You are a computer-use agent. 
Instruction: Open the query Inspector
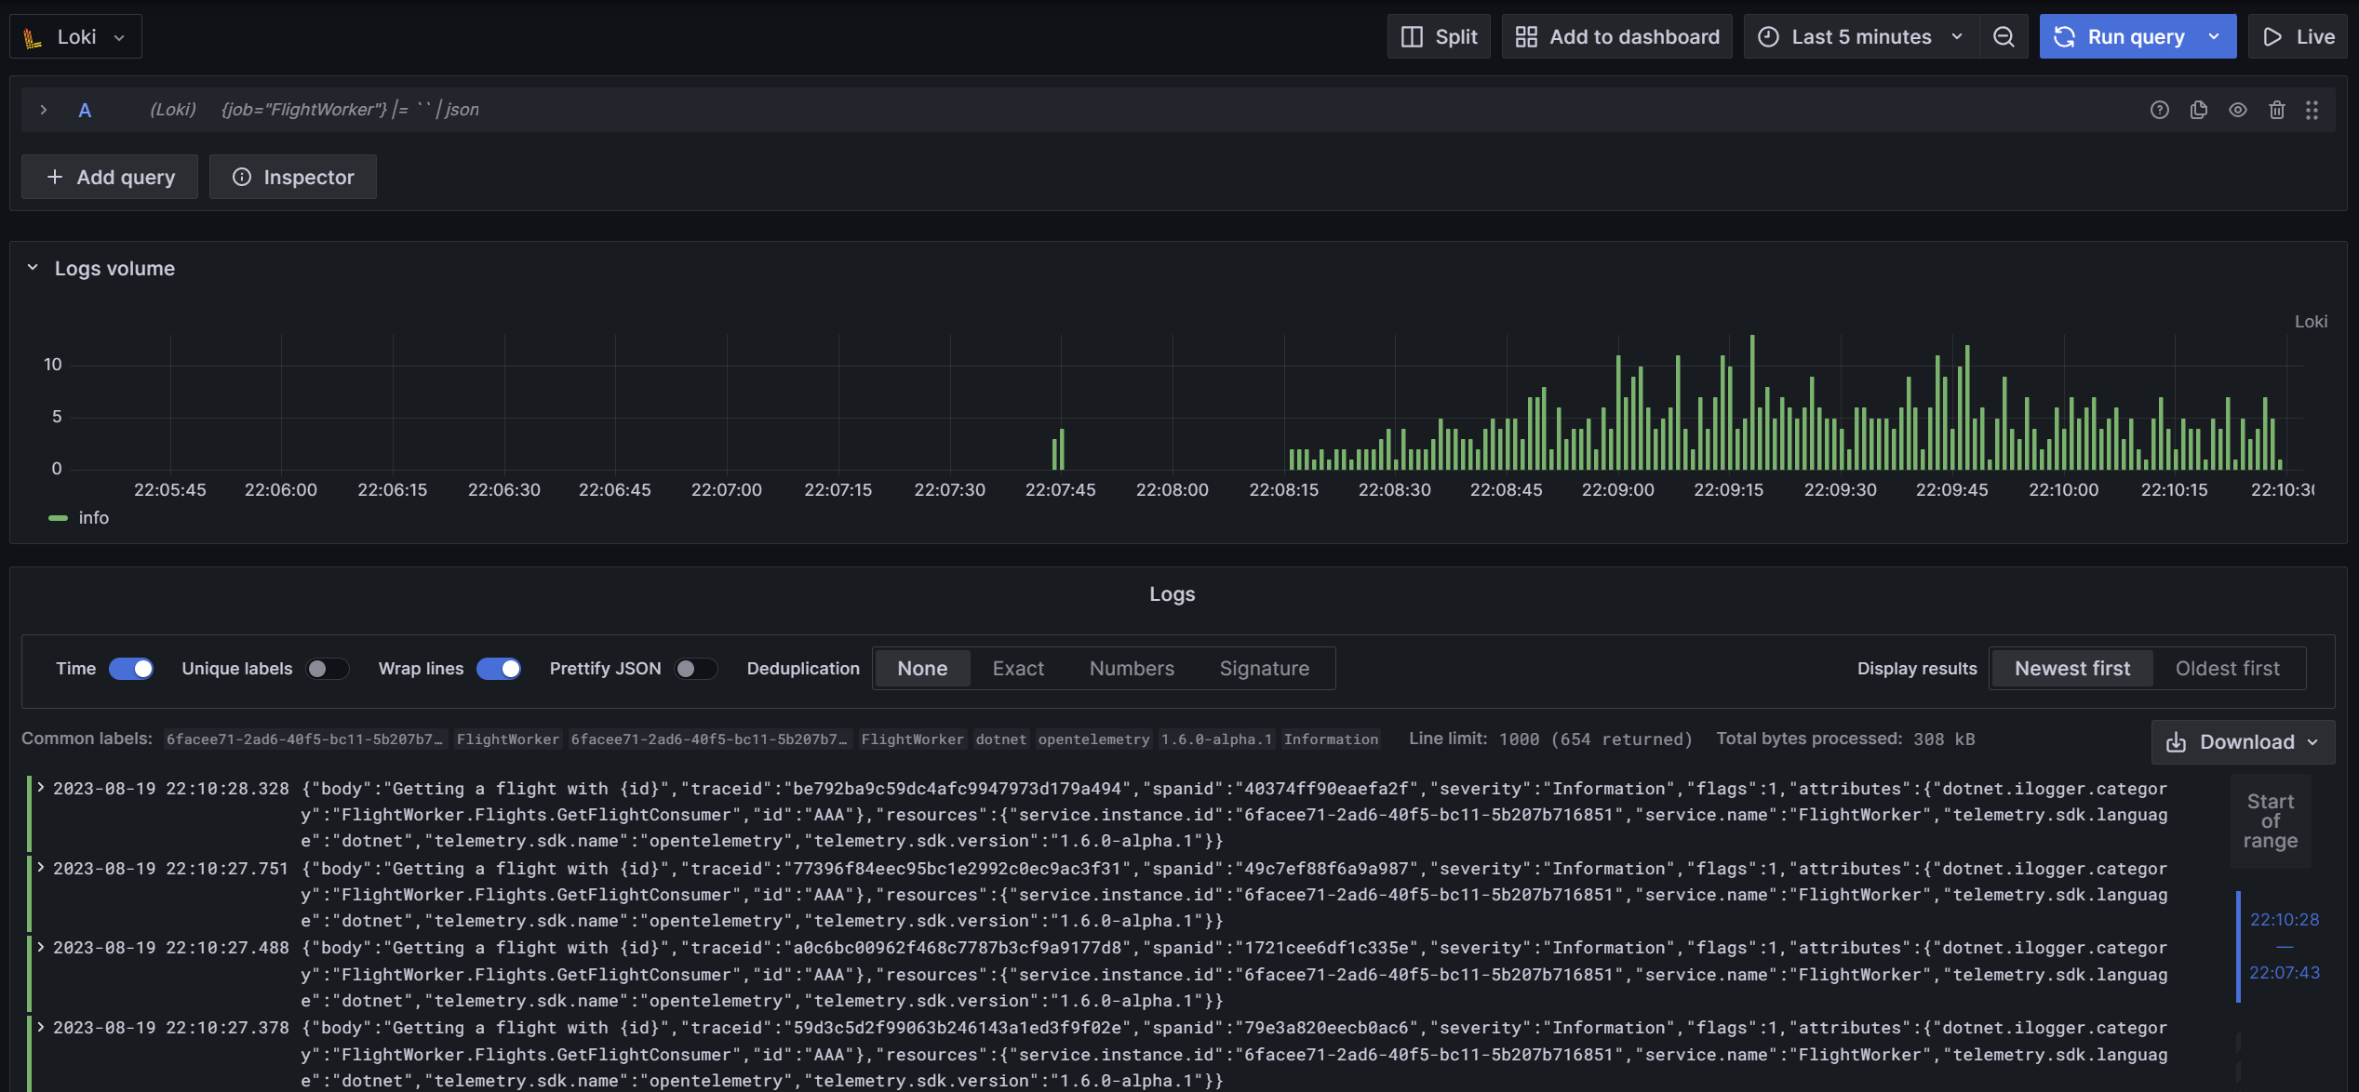coord(293,177)
